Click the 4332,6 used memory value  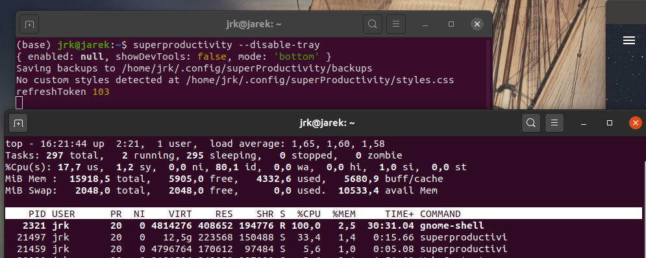[274, 179]
